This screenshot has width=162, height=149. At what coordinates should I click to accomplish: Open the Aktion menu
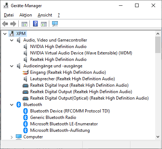pyautogui.click(x=26, y=15)
